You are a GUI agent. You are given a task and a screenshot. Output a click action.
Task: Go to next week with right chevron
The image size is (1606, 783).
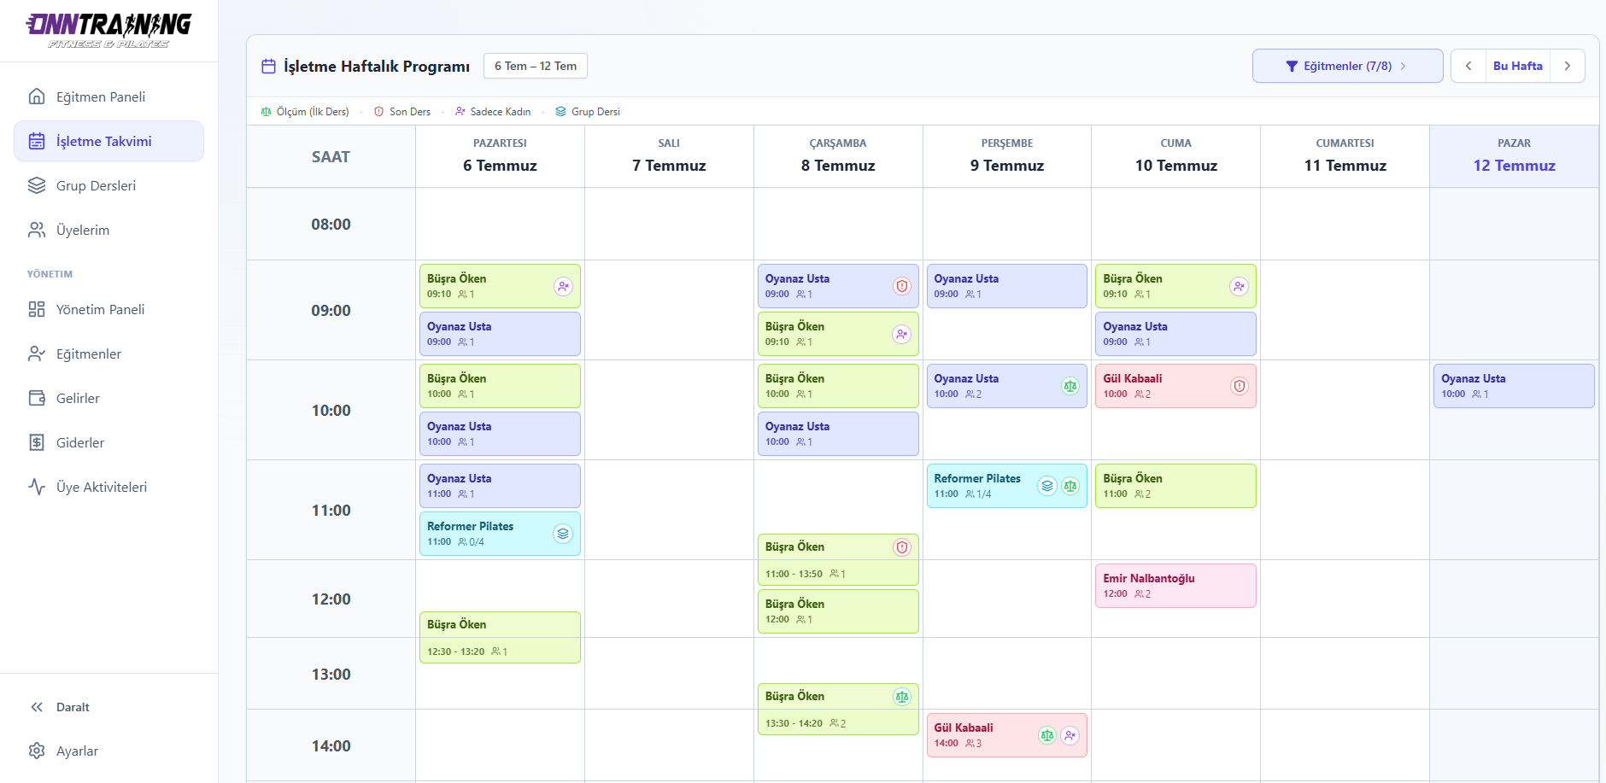1568,66
